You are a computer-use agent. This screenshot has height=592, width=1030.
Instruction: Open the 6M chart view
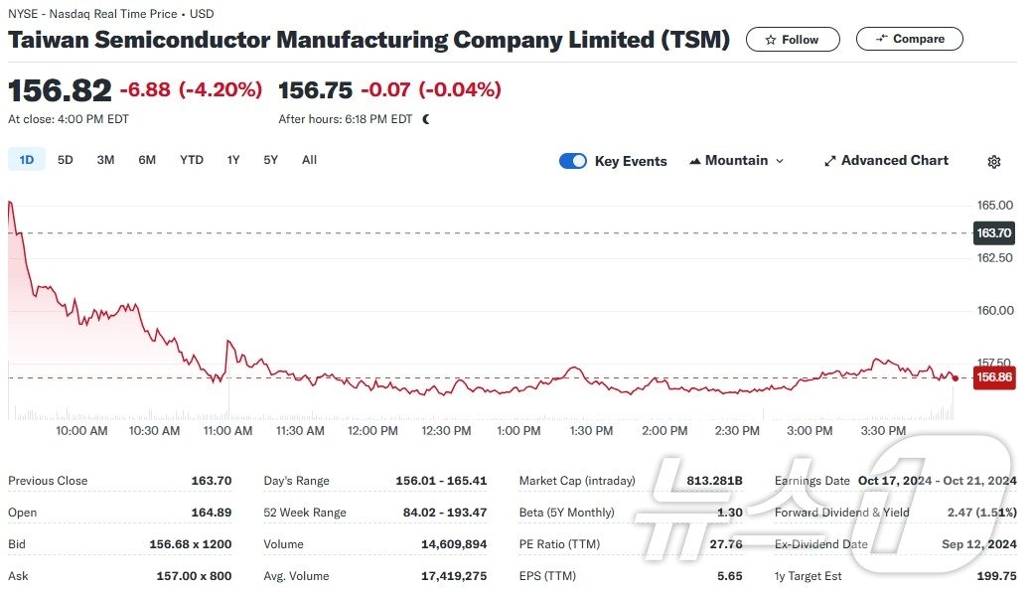[146, 159]
